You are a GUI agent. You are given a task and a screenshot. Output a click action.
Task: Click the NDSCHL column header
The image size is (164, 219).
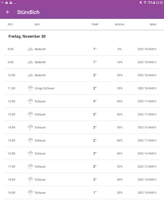pyautogui.click(x=120, y=24)
